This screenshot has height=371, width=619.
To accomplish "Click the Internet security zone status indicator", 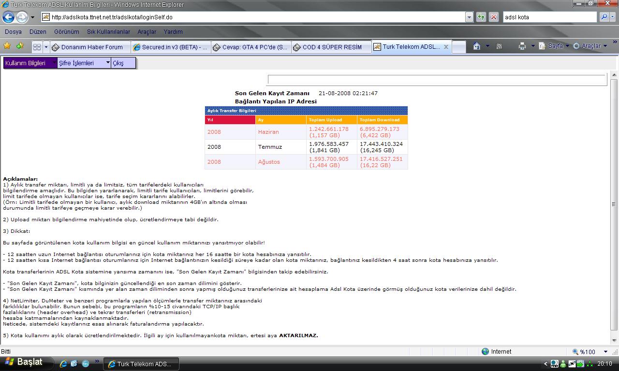I will click(x=497, y=352).
